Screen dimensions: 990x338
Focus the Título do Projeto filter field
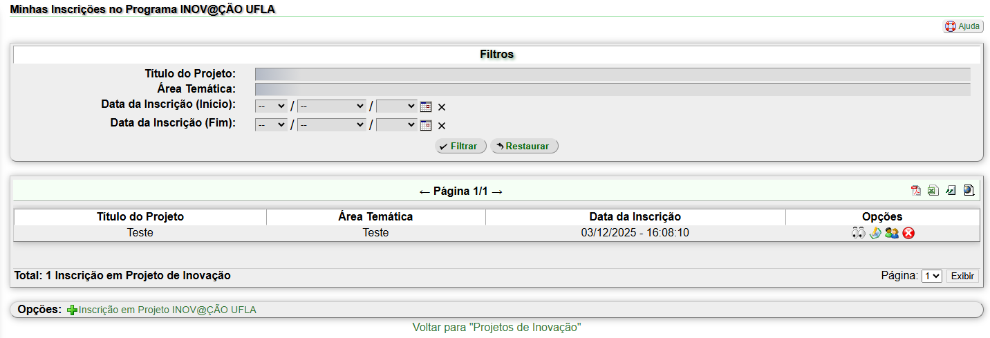tap(612, 74)
